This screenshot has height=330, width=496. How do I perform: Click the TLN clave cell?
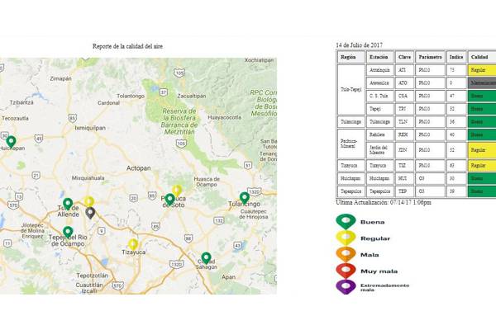(x=404, y=122)
